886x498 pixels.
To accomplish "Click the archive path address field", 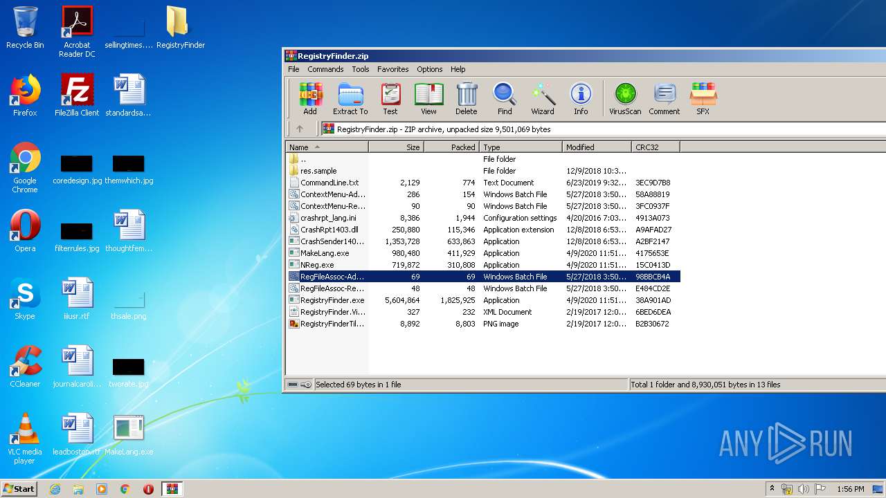I will [603, 129].
